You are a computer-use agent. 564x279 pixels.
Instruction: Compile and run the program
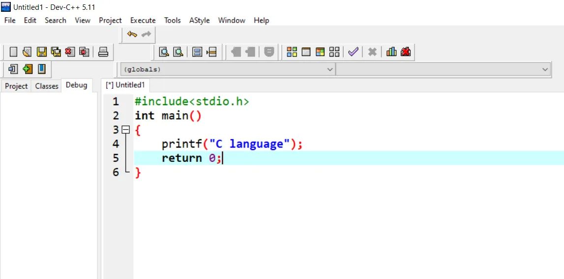point(320,52)
